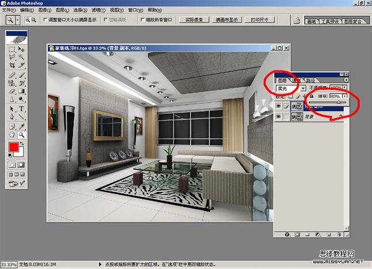Switch to the Channels tab
Viewport: 372px width, 269px height.
[x=297, y=80]
